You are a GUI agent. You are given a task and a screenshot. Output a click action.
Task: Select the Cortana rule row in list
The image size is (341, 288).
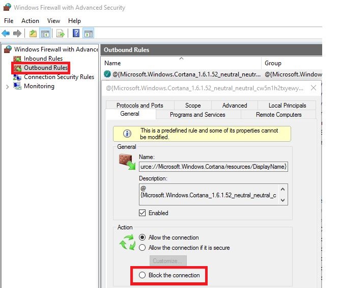point(212,74)
